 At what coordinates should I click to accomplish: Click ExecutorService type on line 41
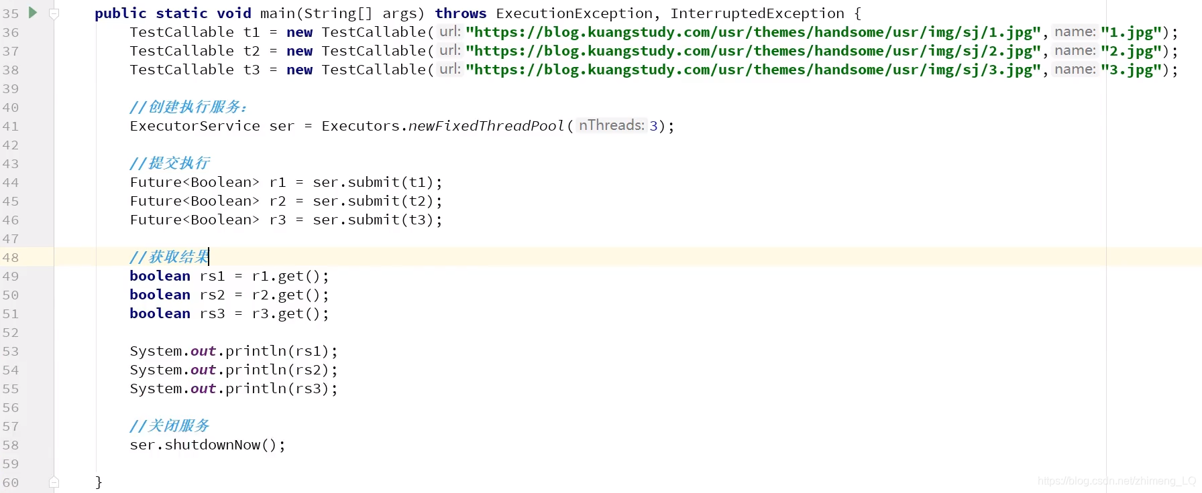click(195, 126)
